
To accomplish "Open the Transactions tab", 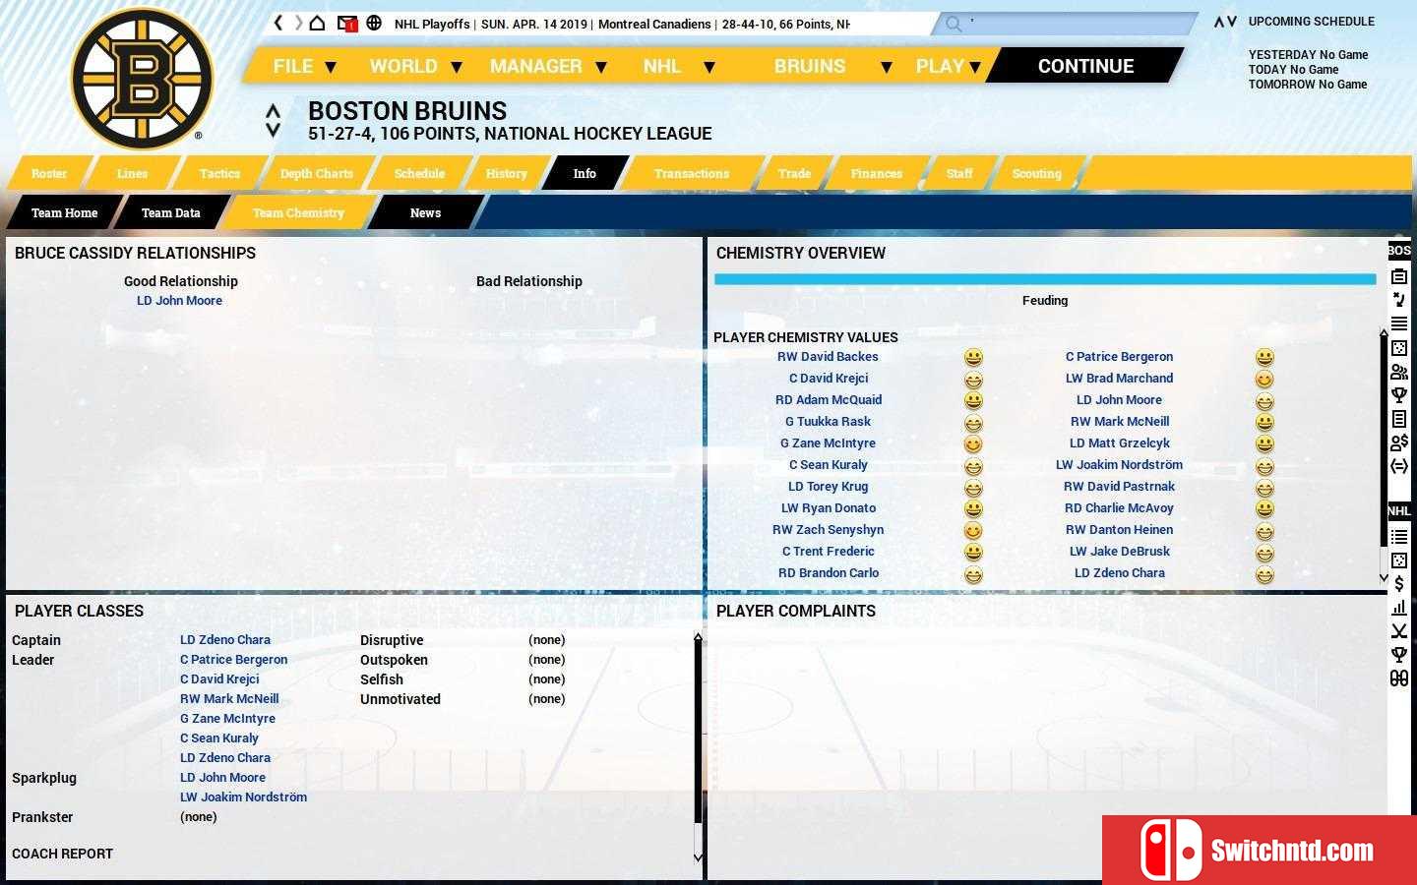I will (x=692, y=173).
